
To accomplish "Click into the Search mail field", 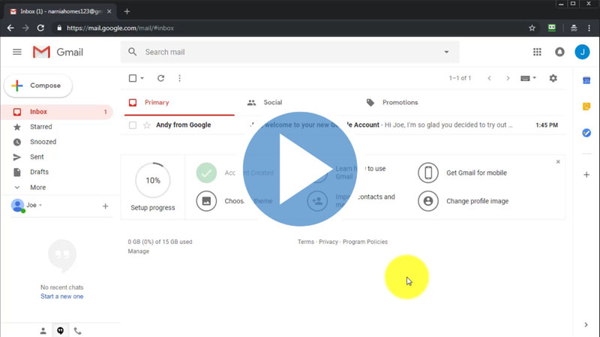I will pos(285,52).
